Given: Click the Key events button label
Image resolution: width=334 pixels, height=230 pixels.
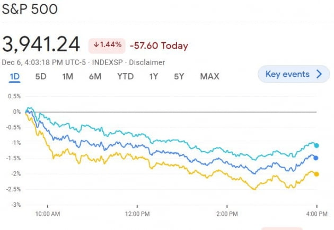Looking at the screenshot, I should click(287, 74).
